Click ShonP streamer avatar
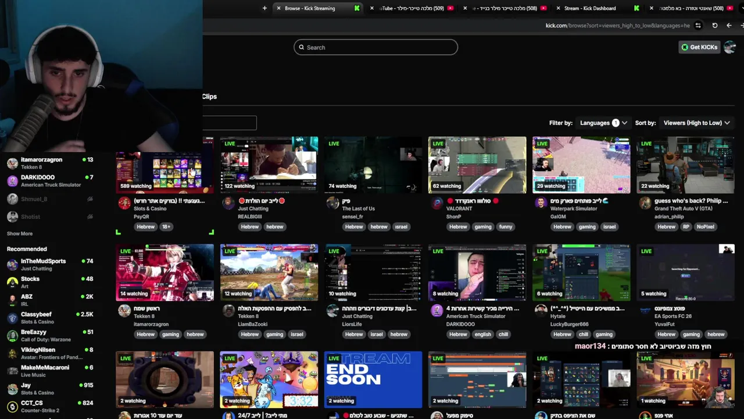744x419 pixels. coord(437,203)
